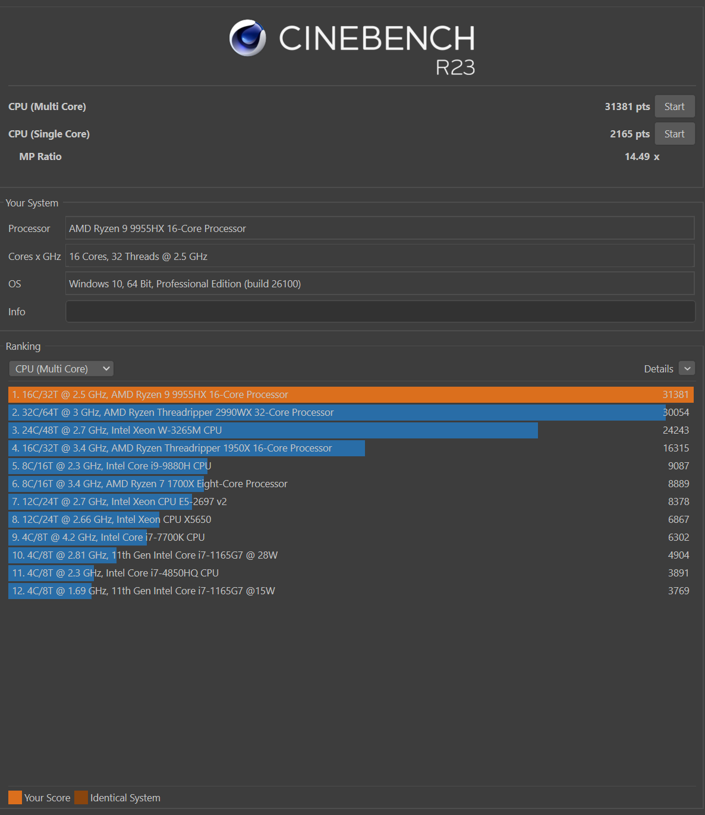Click the score 3769 in ranking

click(x=678, y=591)
